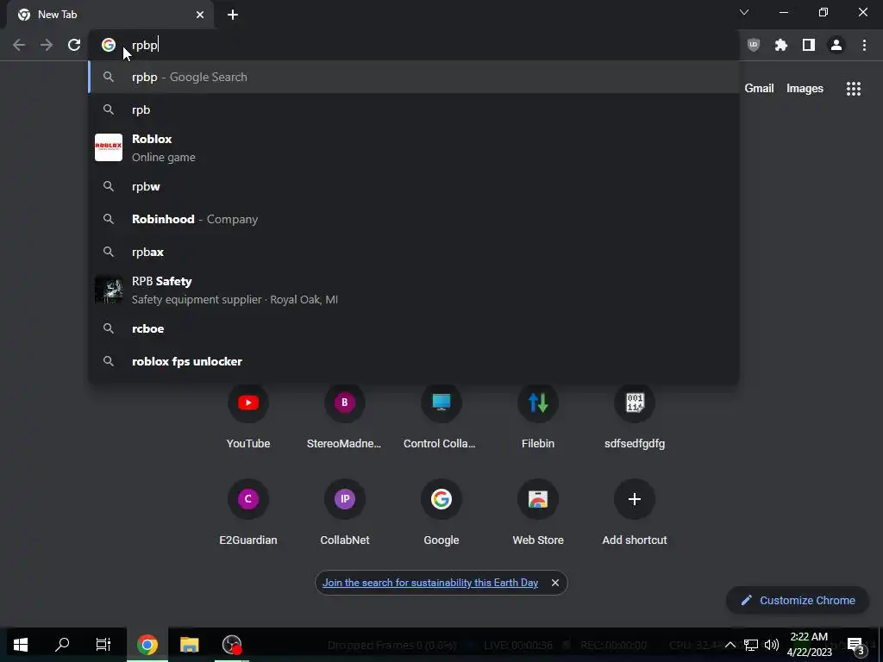Choose the 'rpbw' search suggestion
This screenshot has width=883, height=662.
414,186
